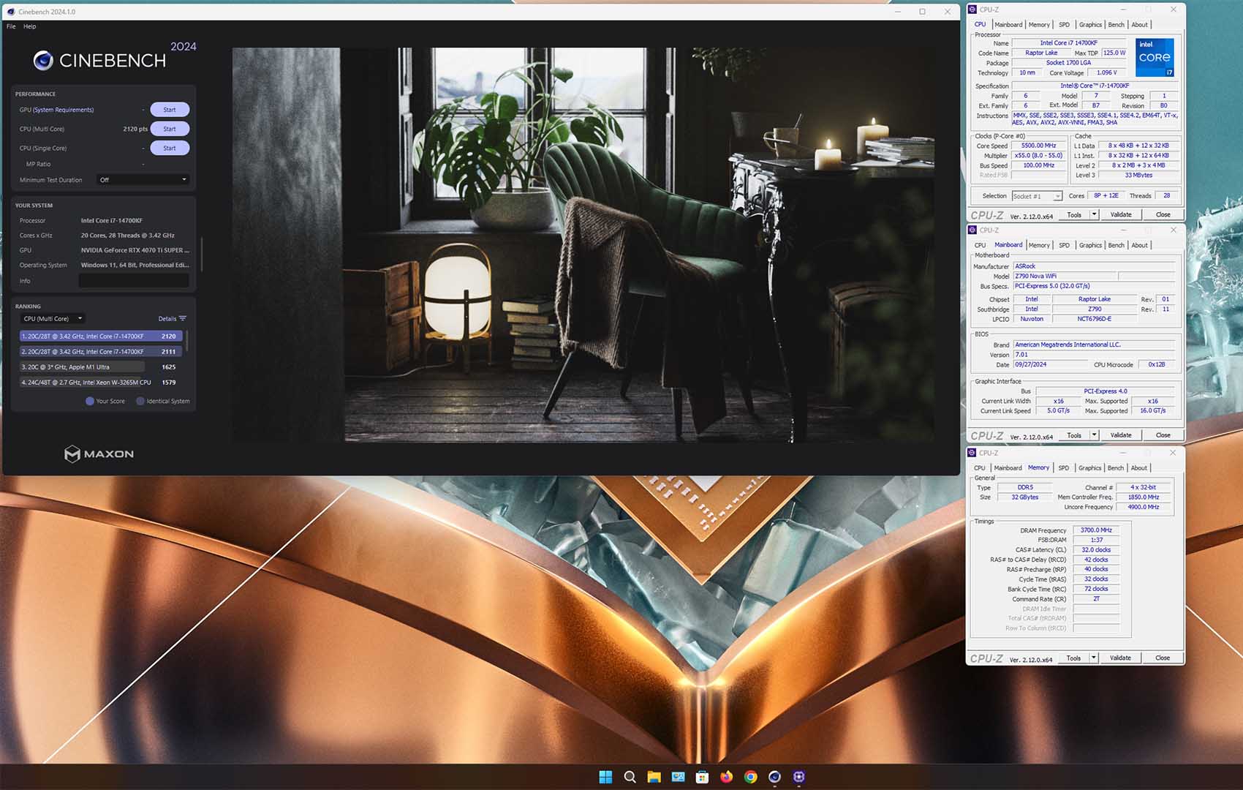Image resolution: width=1243 pixels, height=790 pixels.
Task: Click the CAS# Latency 32.0 clocks value
Action: pos(1096,550)
